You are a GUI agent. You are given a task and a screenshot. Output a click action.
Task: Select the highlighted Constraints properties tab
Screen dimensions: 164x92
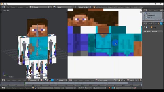coord(161,24)
